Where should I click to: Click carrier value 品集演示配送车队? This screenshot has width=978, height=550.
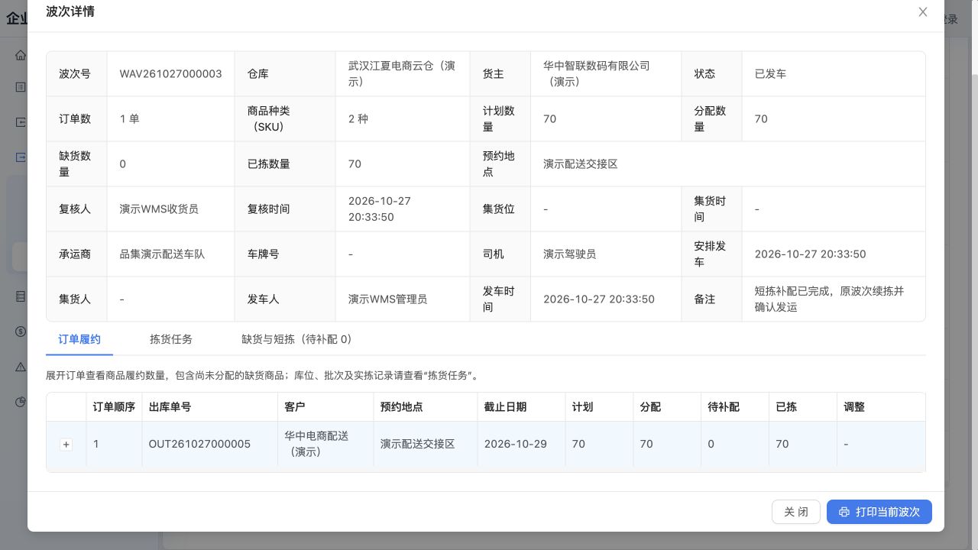(163, 254)
